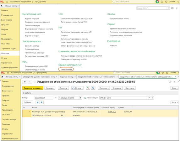Open Печать dropdown

tap(78, 88)
